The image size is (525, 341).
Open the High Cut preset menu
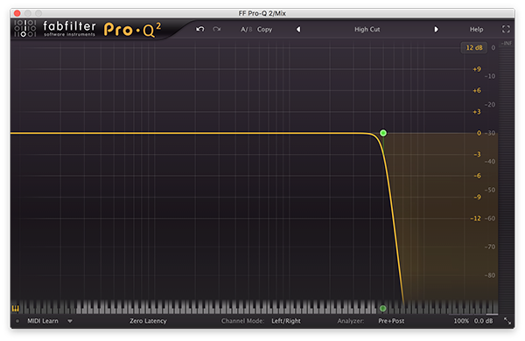pyautogui.click(x=367, y=30)
